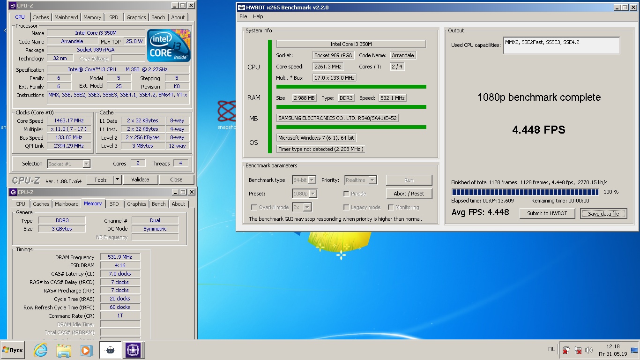Click the Start (Пуск) button
Viewport: 640px width, 360px height.
[x=13, y=350]
